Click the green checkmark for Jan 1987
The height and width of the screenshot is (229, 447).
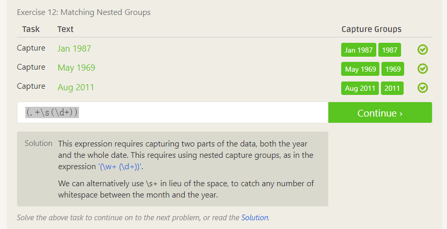click(x=422, y=50)
